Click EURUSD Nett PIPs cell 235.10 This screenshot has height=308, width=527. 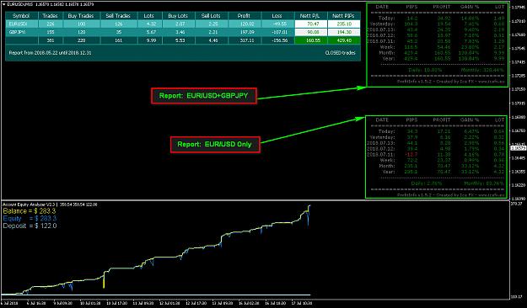click(344, 24)
